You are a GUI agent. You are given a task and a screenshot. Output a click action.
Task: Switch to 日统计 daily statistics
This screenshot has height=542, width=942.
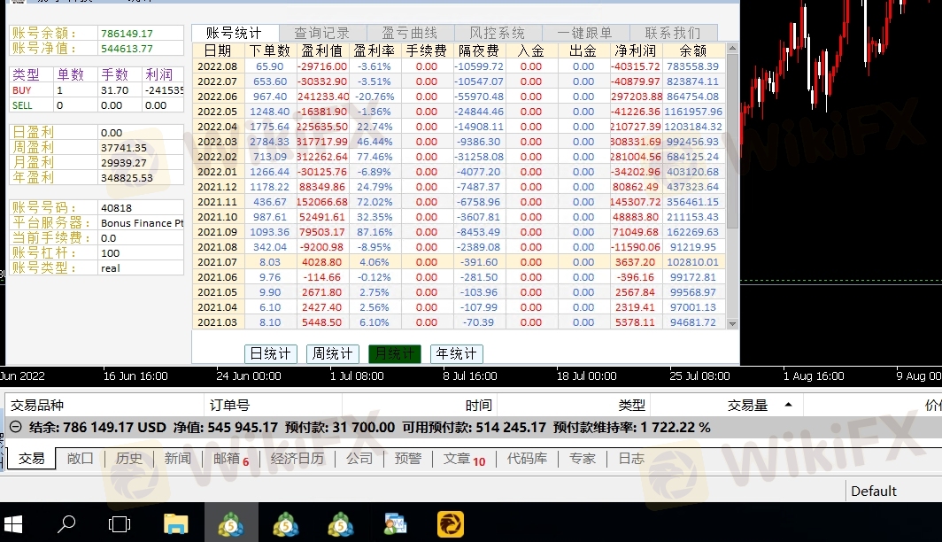270,353
